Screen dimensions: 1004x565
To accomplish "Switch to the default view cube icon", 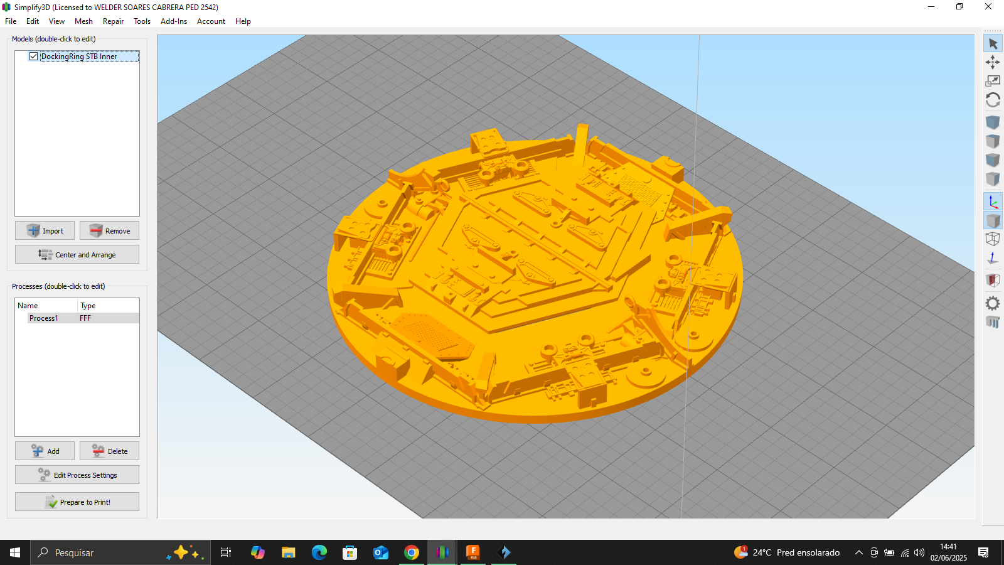I will 993,122.
